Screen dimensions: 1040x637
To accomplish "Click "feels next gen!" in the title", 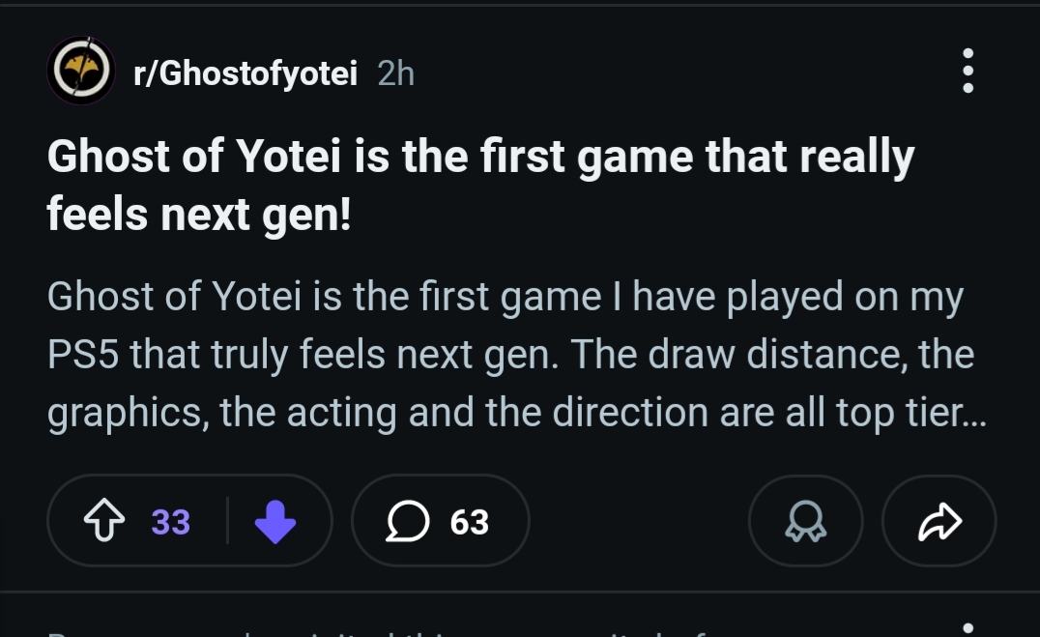I will [x=199, y=215].
